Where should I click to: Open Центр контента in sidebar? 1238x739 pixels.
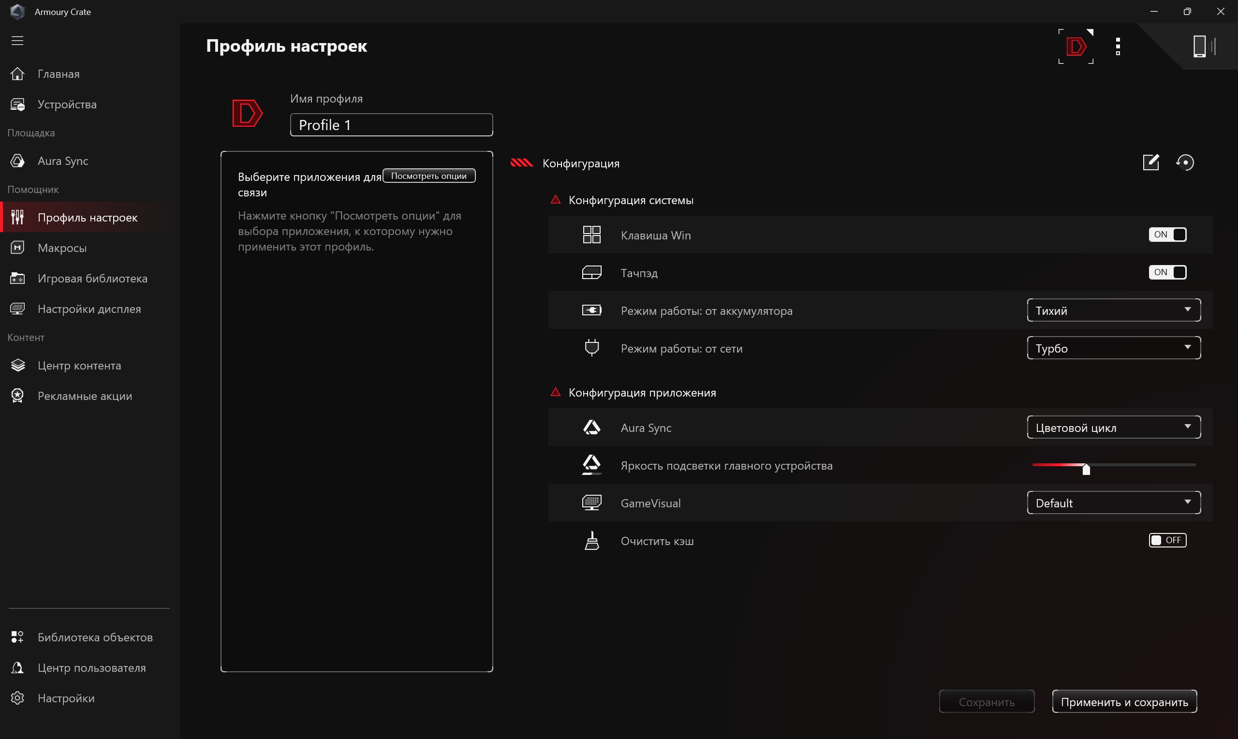click(89, 365)
